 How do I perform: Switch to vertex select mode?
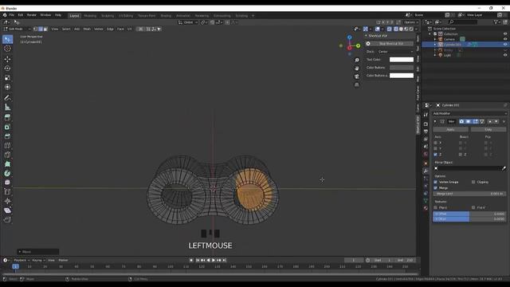(x=36, y=29)
